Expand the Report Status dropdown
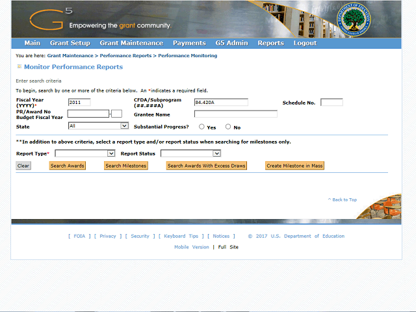 point(190,153)
